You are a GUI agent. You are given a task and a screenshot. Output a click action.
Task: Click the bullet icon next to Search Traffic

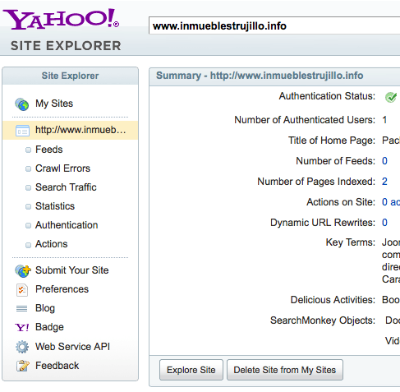28,187
